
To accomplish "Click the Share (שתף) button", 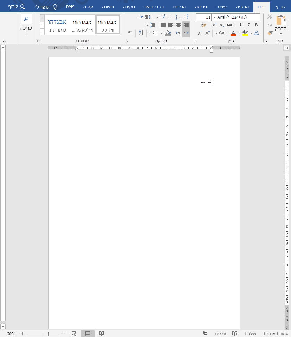I will [x=17, y=7].
